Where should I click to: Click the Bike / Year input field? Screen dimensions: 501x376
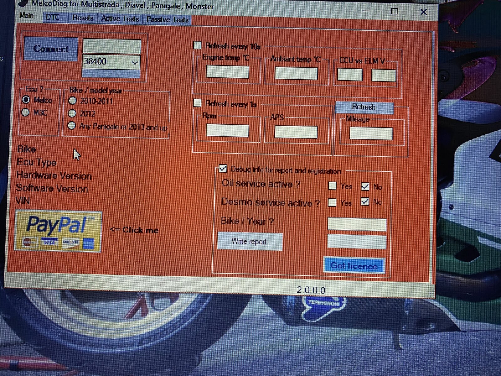click(357, 224)
